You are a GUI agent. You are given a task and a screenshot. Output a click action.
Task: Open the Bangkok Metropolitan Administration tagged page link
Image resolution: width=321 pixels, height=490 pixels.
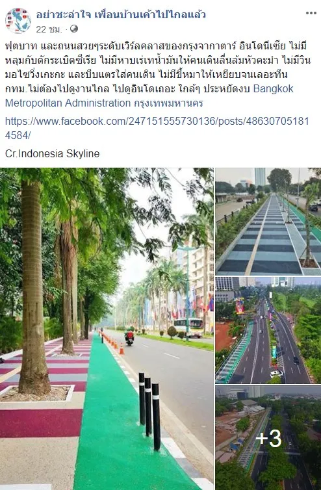pos(149,96)
